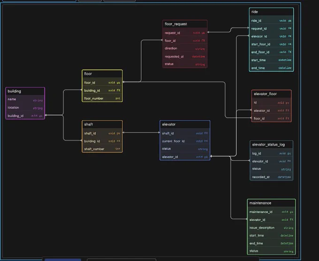The width and height of the screenshot is (319, 261).
Task: Click start_time row in maintenance table
Action: [272, 235]
